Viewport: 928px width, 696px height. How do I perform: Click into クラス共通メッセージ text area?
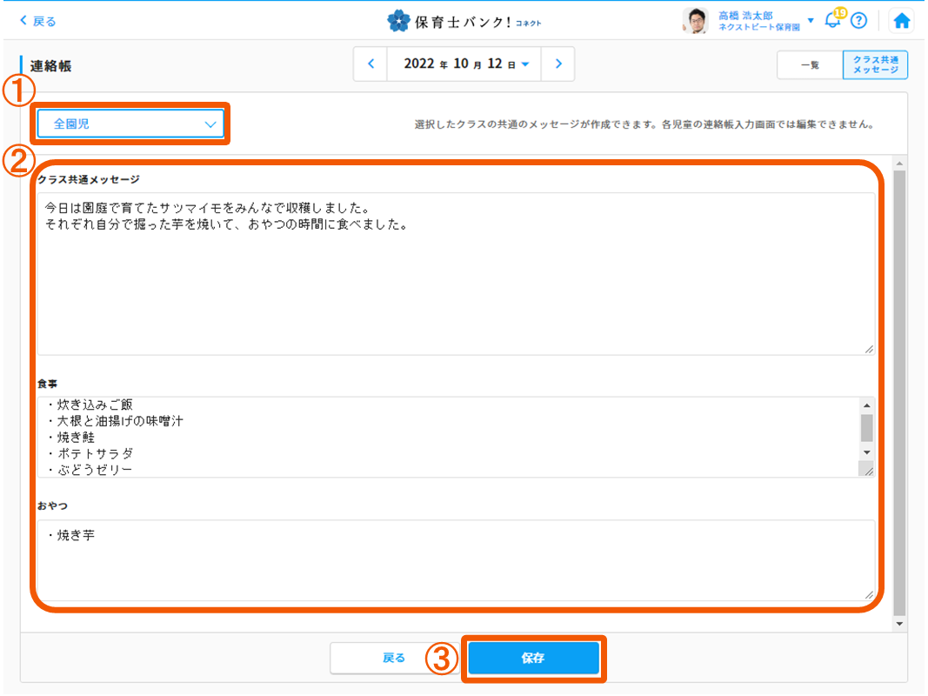455,274
